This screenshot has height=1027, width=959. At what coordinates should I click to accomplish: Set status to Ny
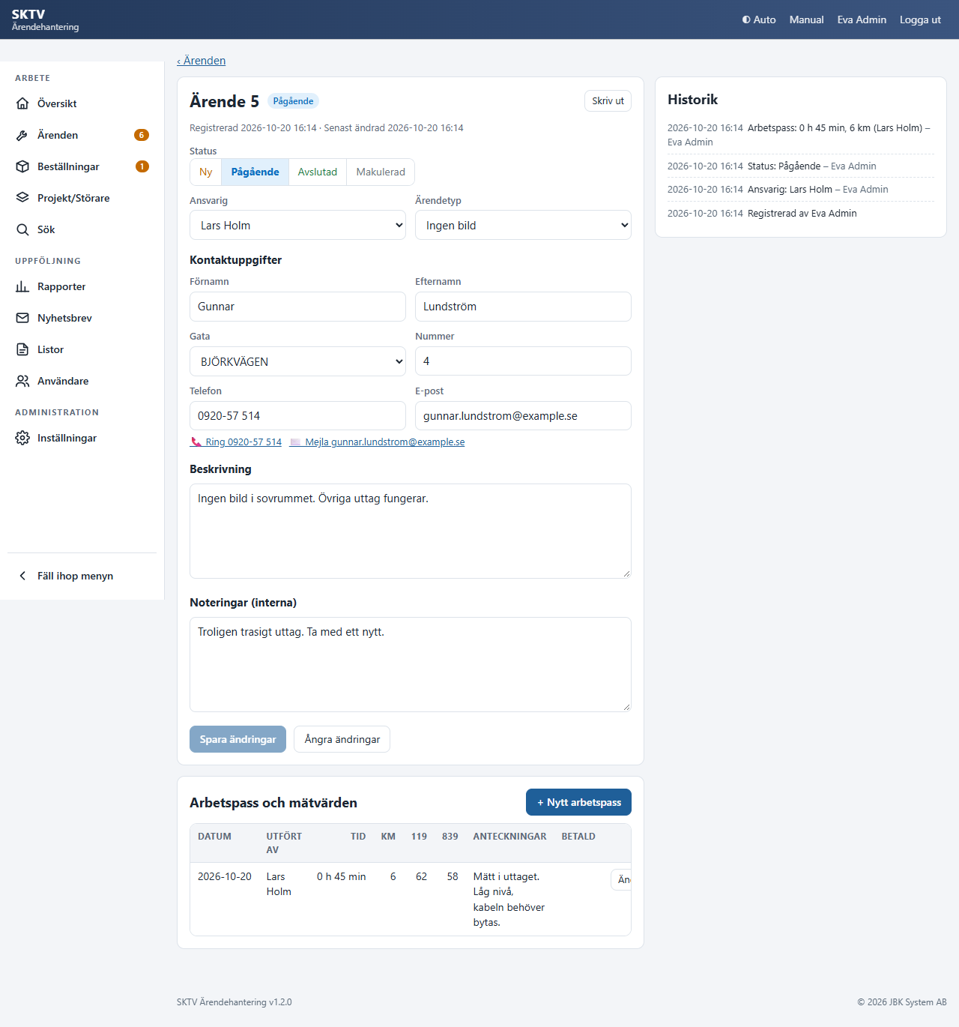tap(206, 172)
